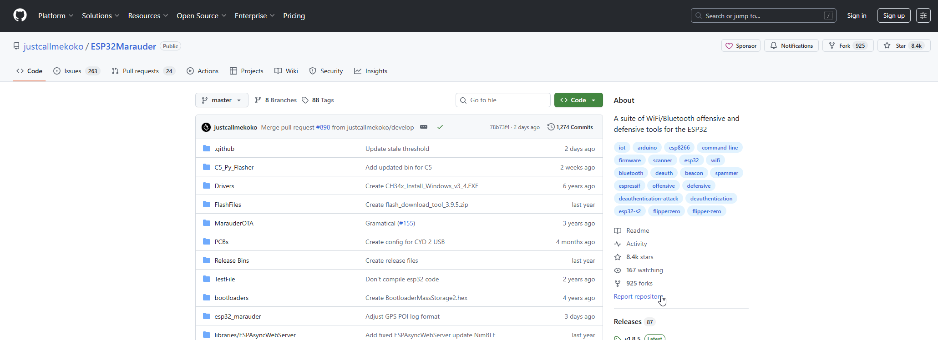Click the commit status checkmark icon

pos(440,127)
